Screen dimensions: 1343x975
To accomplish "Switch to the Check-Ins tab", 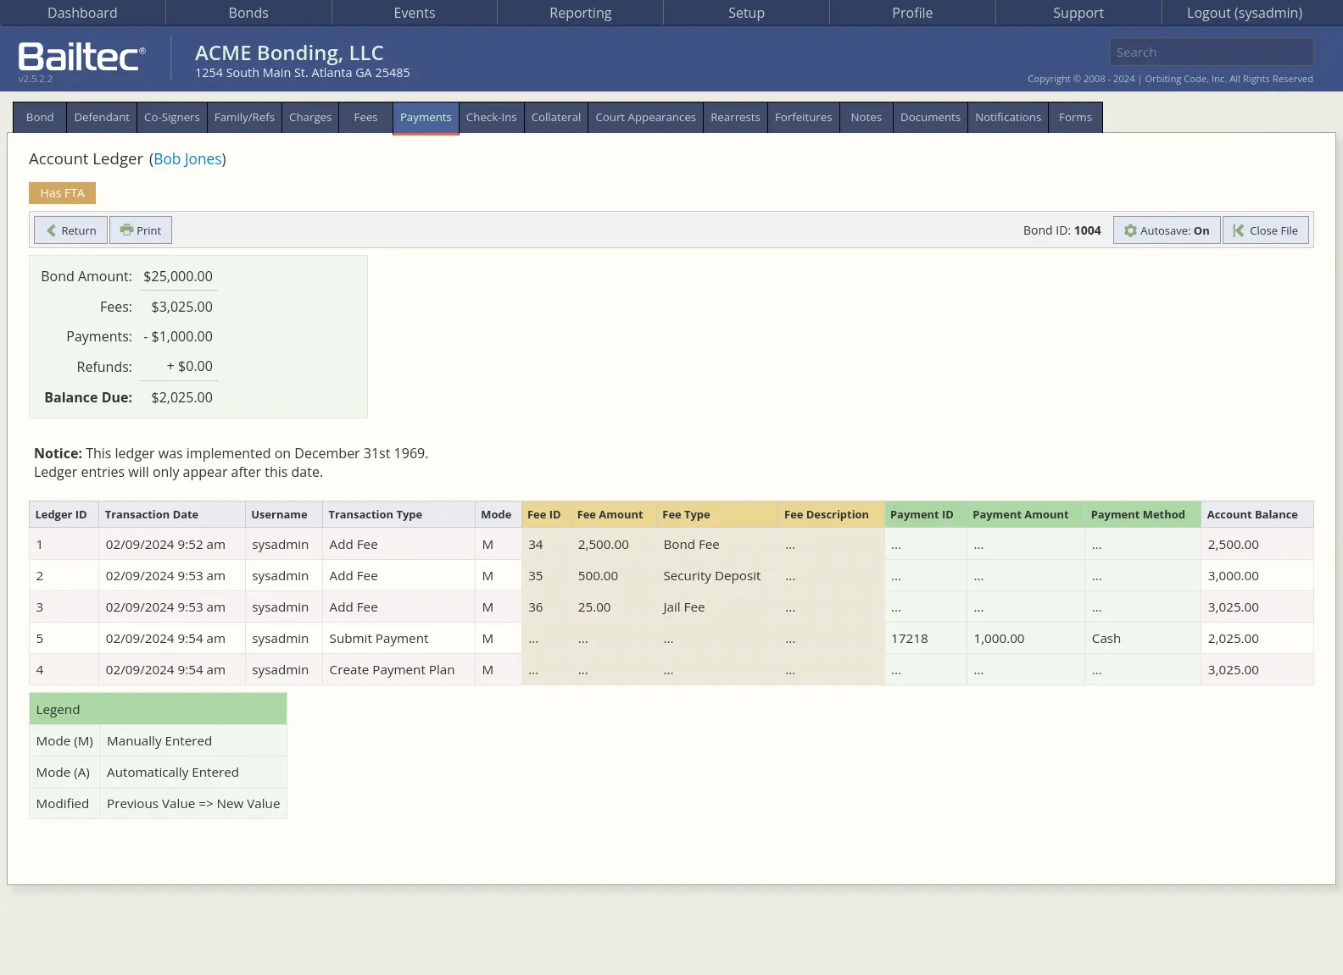I will [x=492, y=118].
